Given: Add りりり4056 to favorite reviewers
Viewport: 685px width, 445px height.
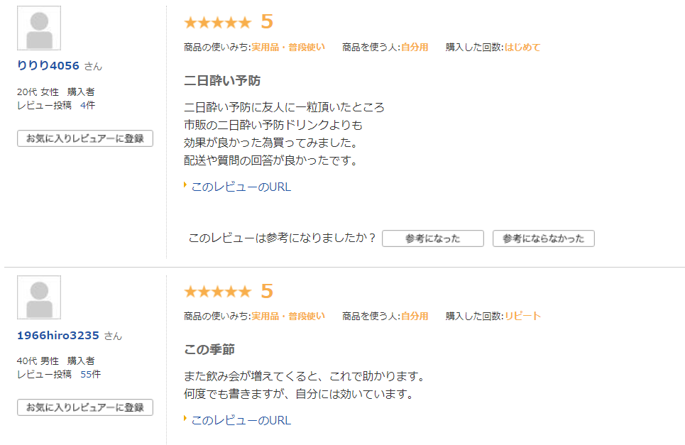Looking at the screenshot, I should 85,138.
